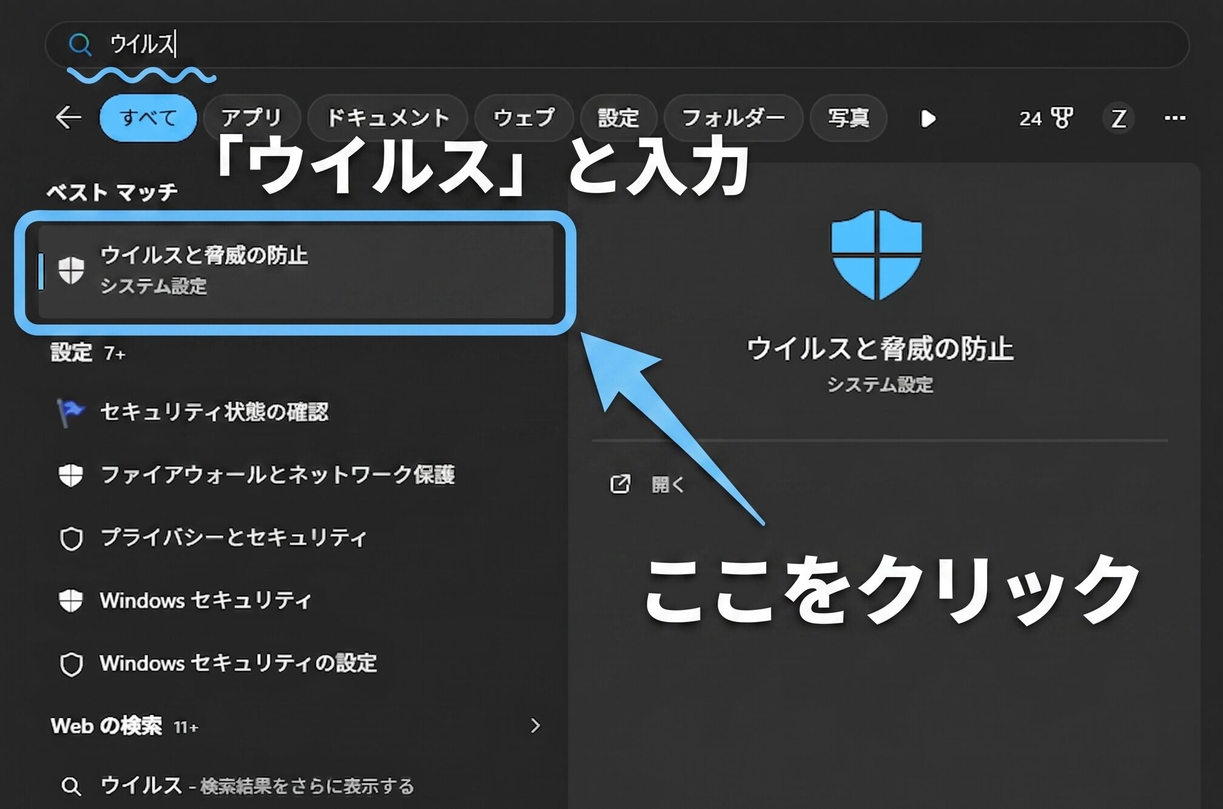
Task: Click the shield icon beside Windows セキュリティ
Action: (x=71, y=601)
